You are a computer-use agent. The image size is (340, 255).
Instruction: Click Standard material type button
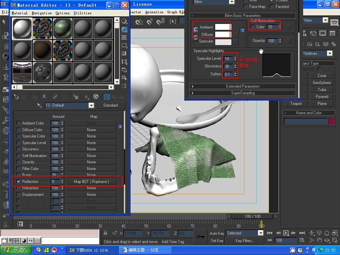(110, 105)
